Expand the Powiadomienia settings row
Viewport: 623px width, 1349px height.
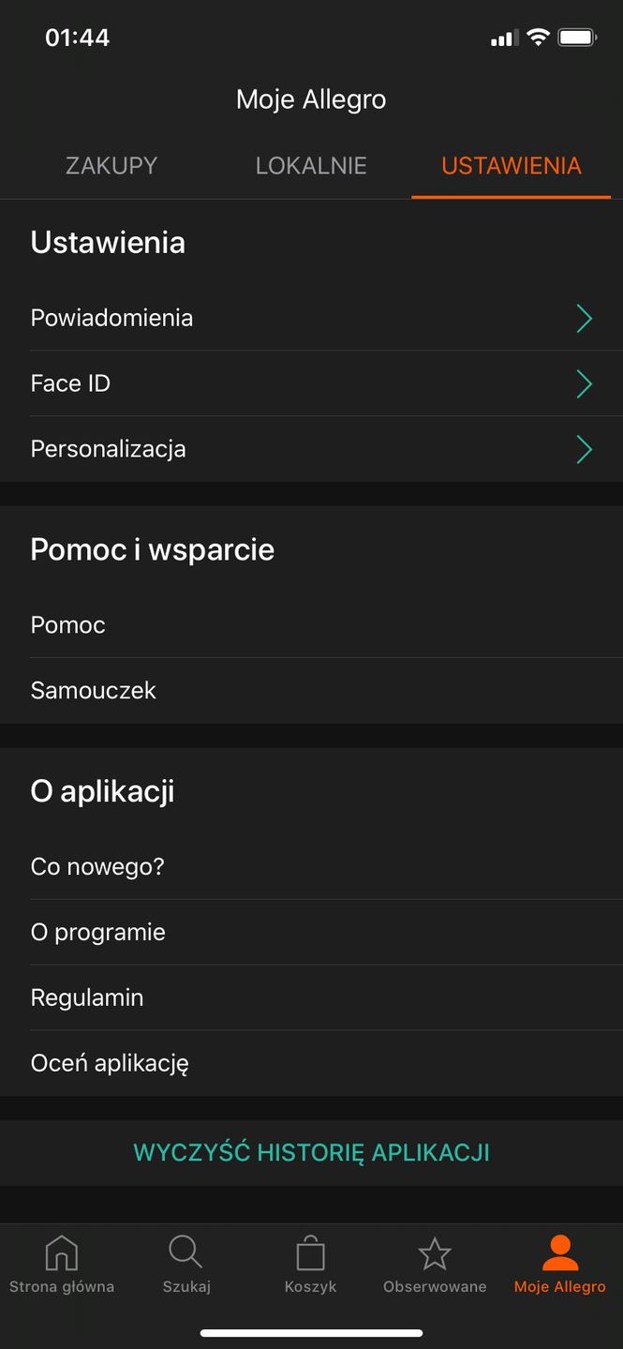coord(584,318)
